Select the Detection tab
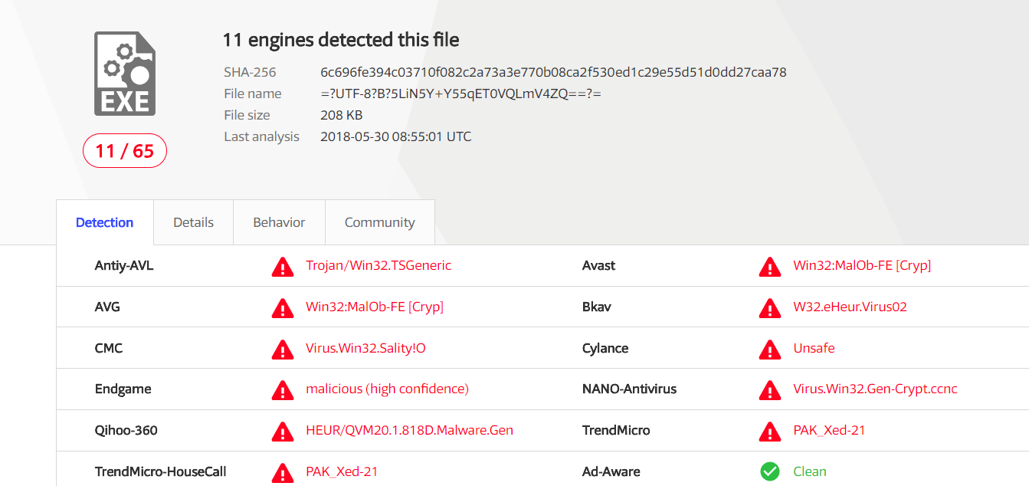 105,222
